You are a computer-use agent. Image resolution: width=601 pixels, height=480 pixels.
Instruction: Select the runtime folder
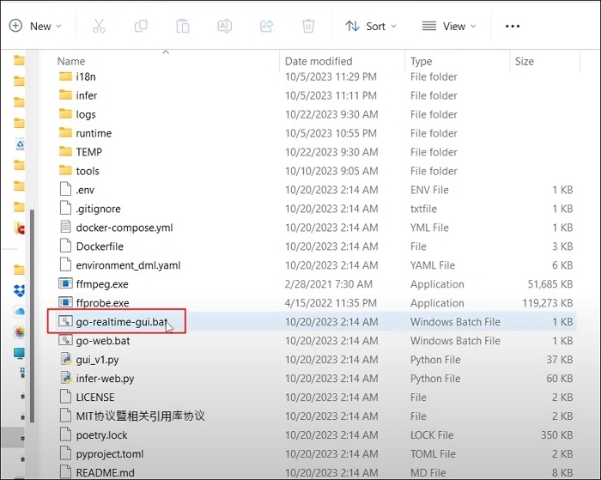tap(94, 133)
